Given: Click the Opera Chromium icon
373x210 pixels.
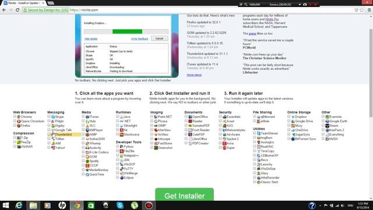Looking at the screenshot, I should coord(19,121).
